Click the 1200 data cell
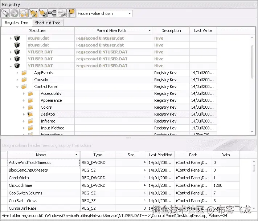Image resolution: width=258 pixels, height=221 pixels. tap(226, 185)
